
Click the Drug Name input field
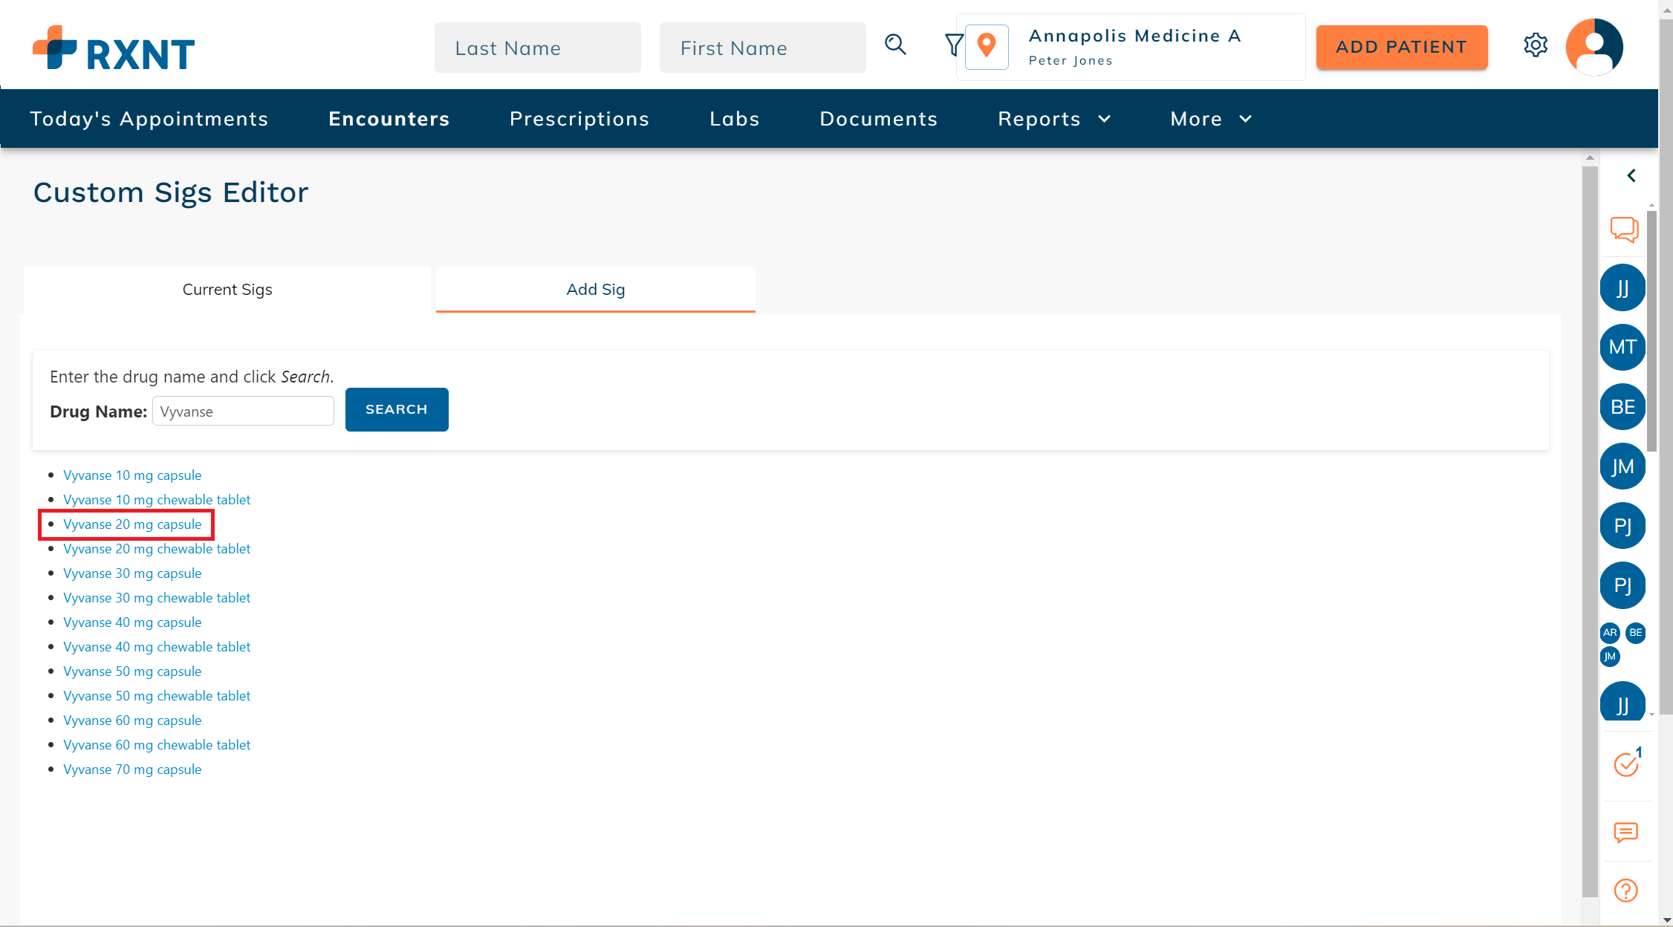tap(243, 411)
